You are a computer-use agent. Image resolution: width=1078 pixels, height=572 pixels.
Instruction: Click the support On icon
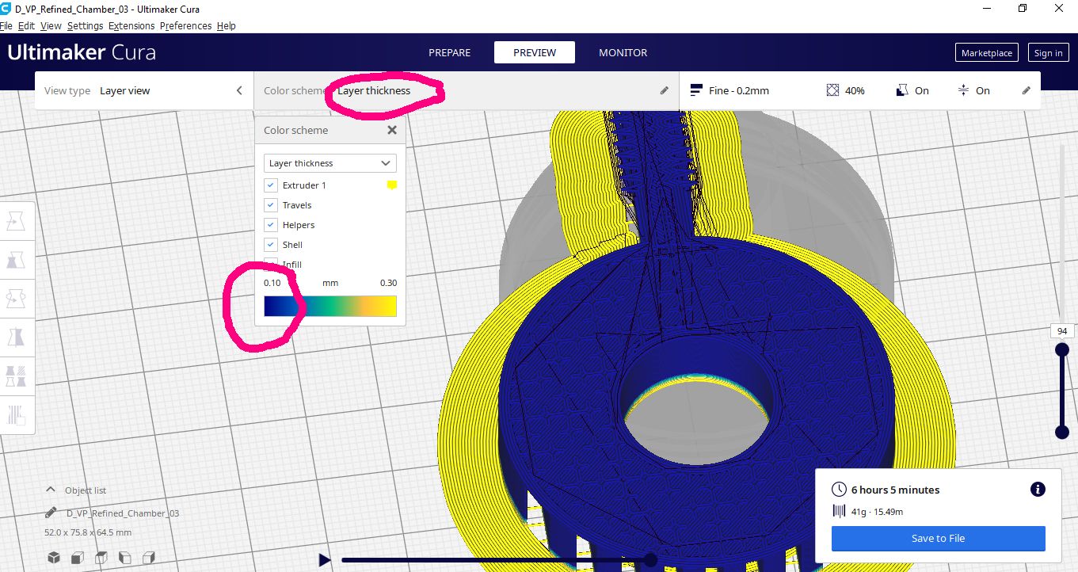(x=902, y=90)
